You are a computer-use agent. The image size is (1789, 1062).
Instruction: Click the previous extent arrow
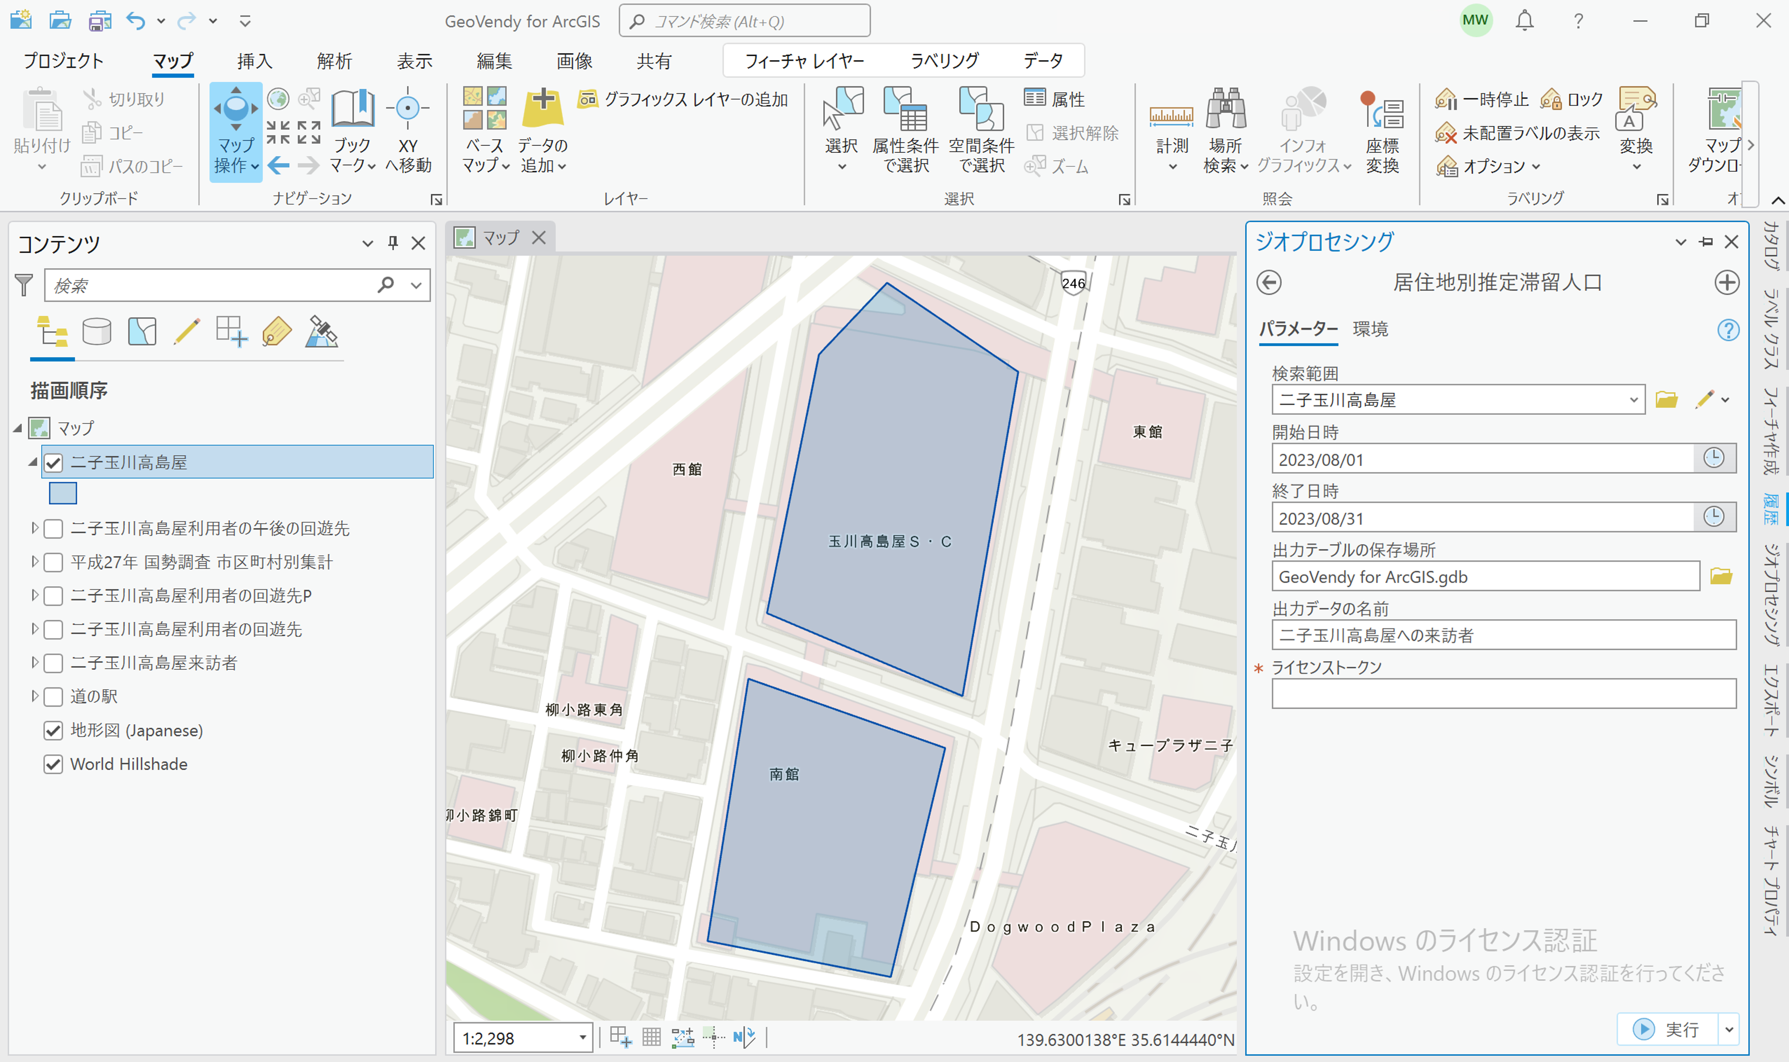279,166
